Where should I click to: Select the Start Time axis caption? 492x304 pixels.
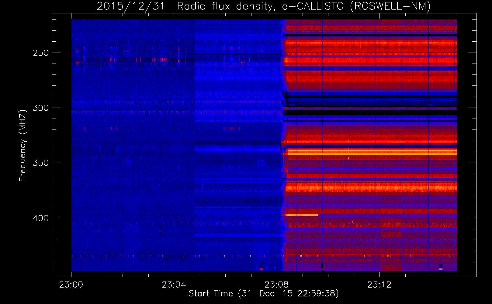tap(264, 294)
